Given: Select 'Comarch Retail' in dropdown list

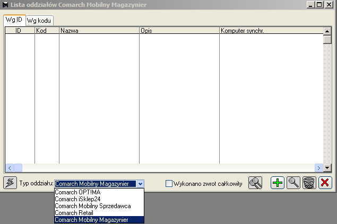Looking at the screenshot, I should 99,213.
